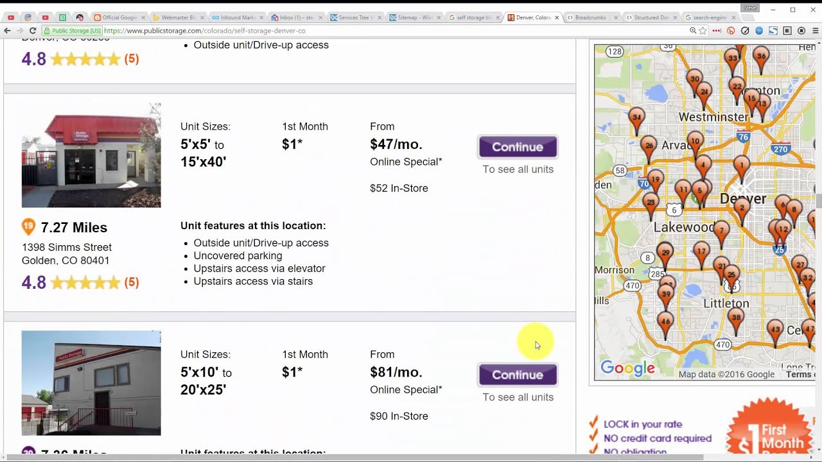Click map pin 30 on the map

click(x=694, y=81)
